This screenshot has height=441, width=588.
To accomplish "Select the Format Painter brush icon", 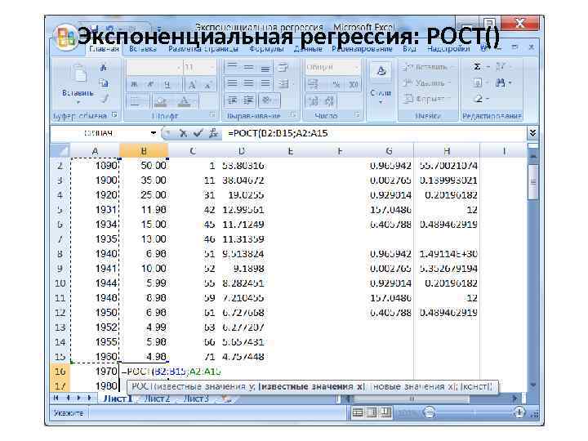I will point(105,99).
